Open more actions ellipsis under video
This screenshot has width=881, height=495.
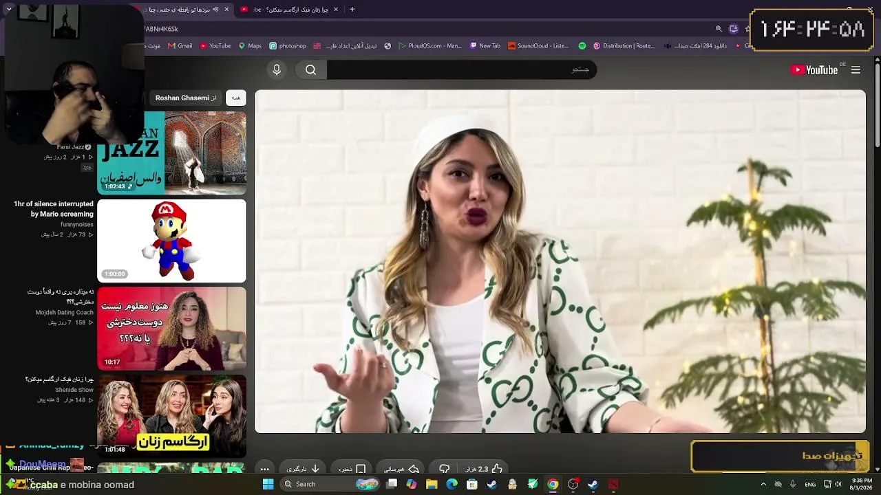tap(264, 469)
